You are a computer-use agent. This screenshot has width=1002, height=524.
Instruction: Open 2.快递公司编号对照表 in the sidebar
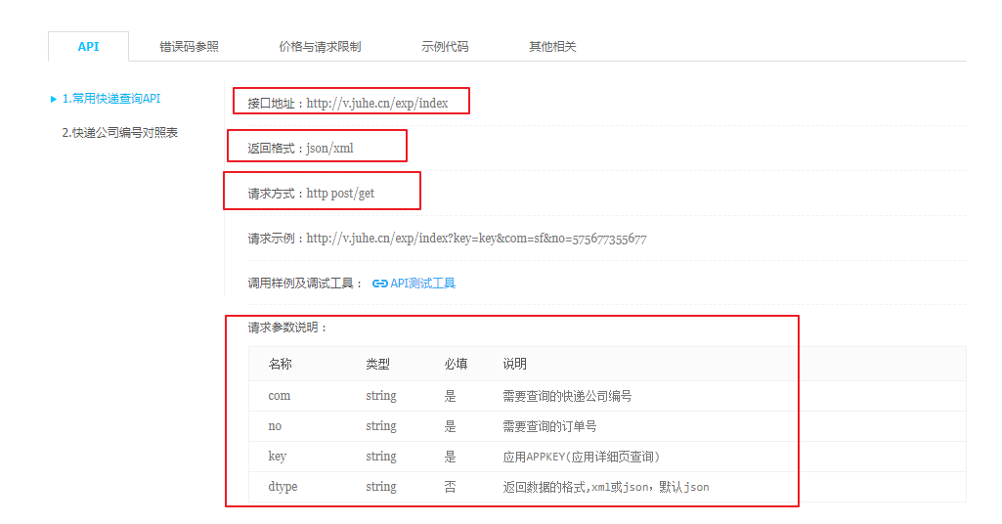coord(119,132)
